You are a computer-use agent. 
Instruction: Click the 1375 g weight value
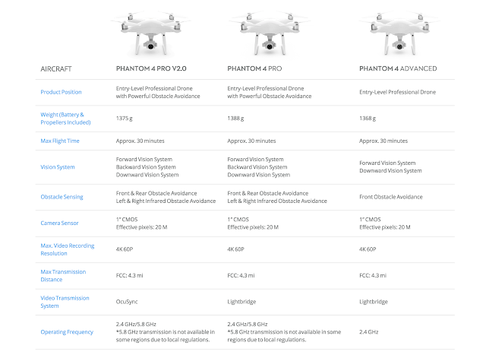(125, 118)
